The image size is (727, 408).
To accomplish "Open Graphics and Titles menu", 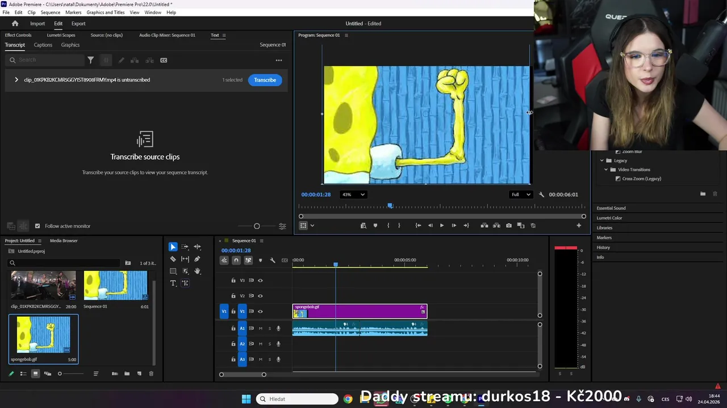I will (x=106, y=12).
